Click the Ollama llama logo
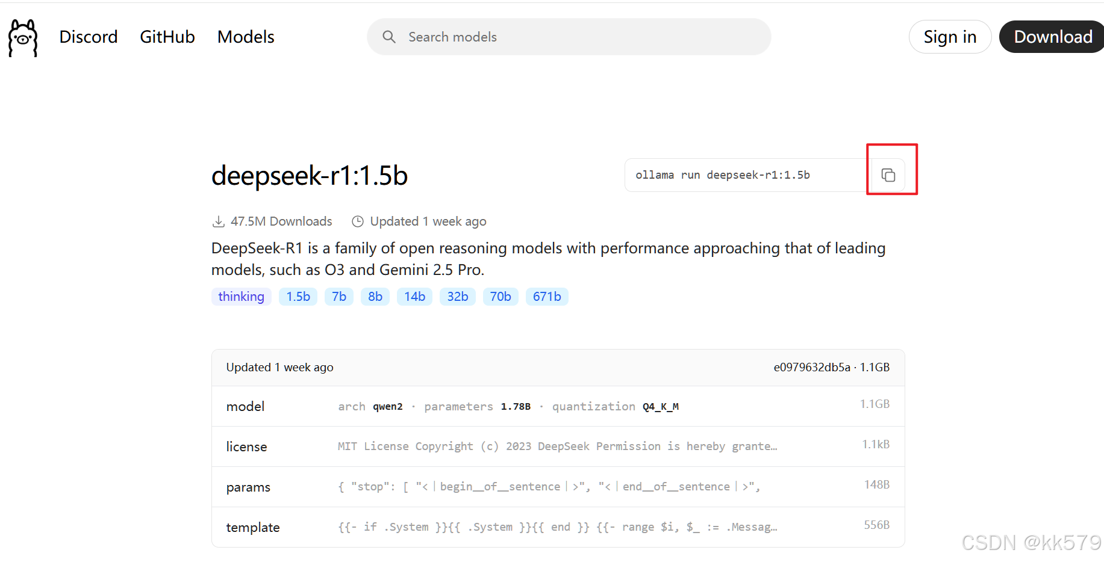Image resolution: width=1104 pixels, height=562 pixels. coord(23,37)
